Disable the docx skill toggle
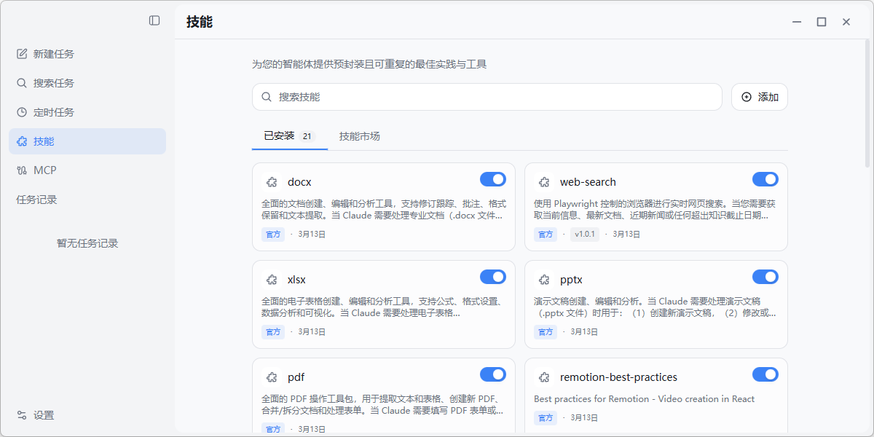Image resolution: width=874 pixels, height=437 pixels. pyautogui.click(x=492, y=179)
